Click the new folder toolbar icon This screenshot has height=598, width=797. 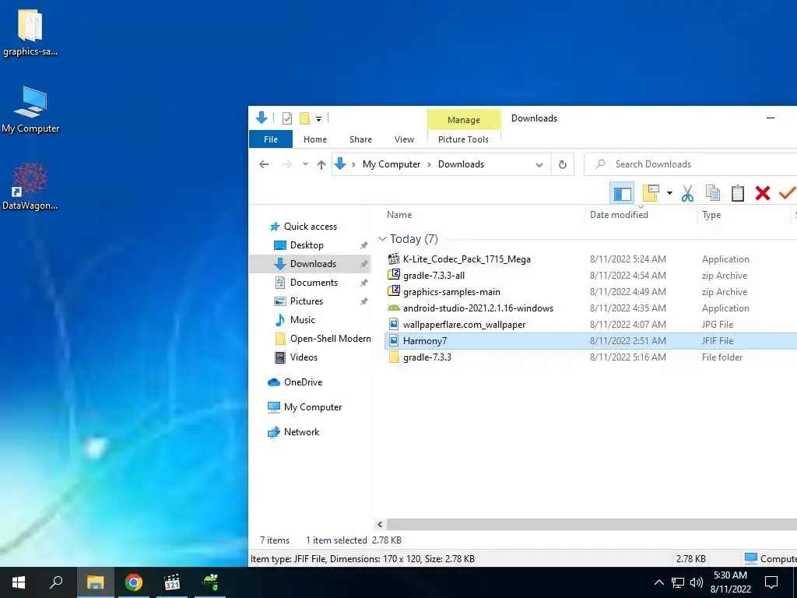(x=651, y=193)
